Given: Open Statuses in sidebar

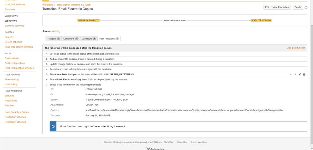Looking at the screenshot, I should coord(9,96).
